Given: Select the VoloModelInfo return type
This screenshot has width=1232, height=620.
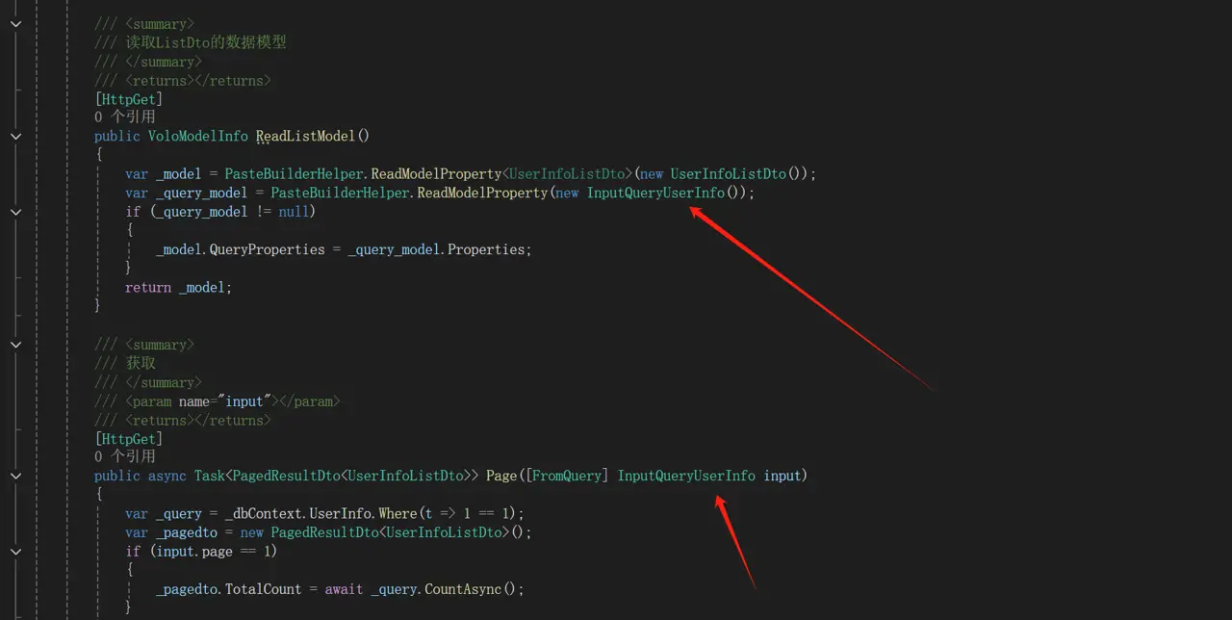Looking at the screenshot, I should (197, 137).
